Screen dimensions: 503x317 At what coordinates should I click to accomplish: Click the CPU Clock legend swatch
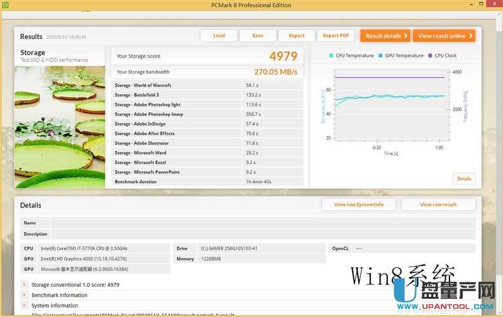click(x=430, y=56)
